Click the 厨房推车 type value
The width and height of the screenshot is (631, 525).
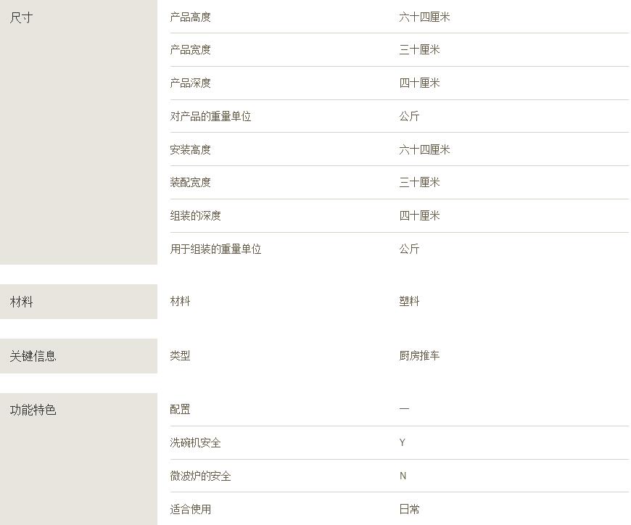tap(419, 356)
